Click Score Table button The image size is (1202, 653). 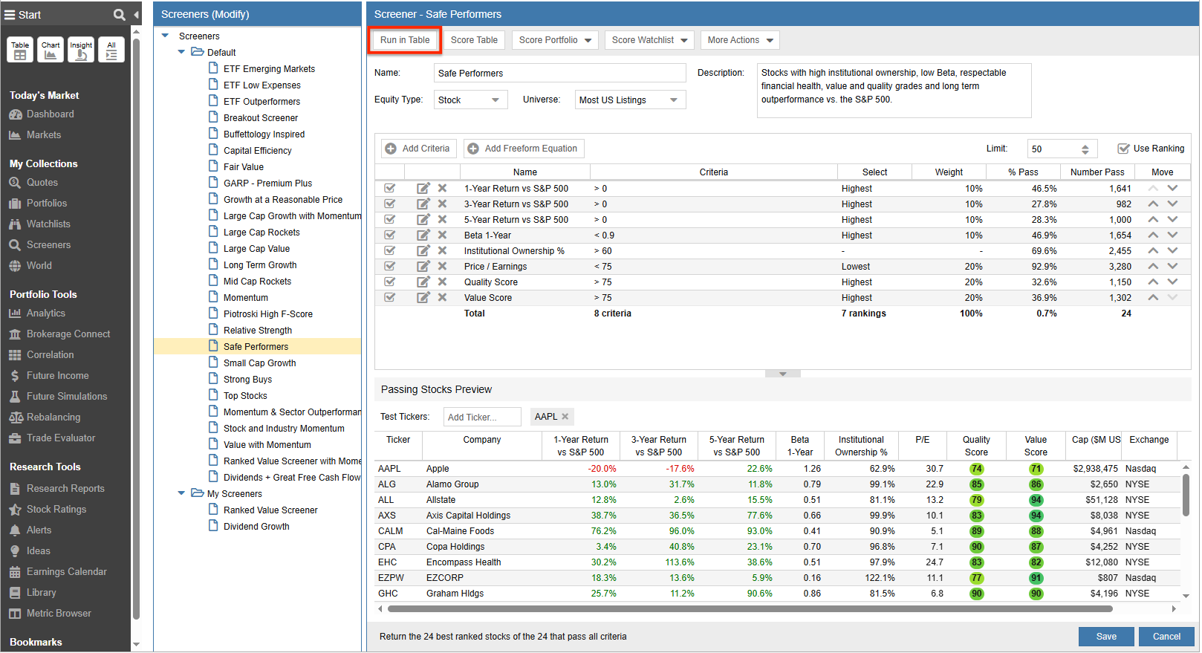coord(474,40)
